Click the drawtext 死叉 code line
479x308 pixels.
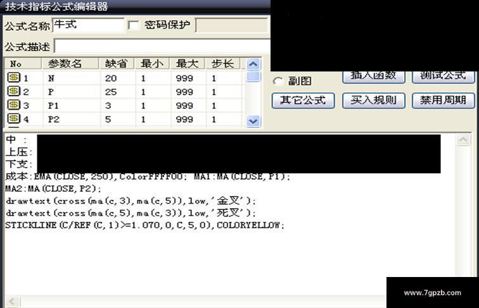tap(131, 213)
